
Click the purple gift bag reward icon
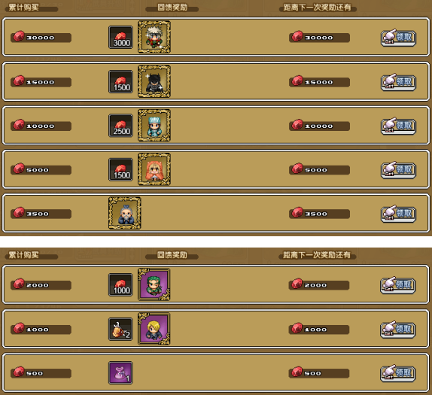tap(120, 372)
